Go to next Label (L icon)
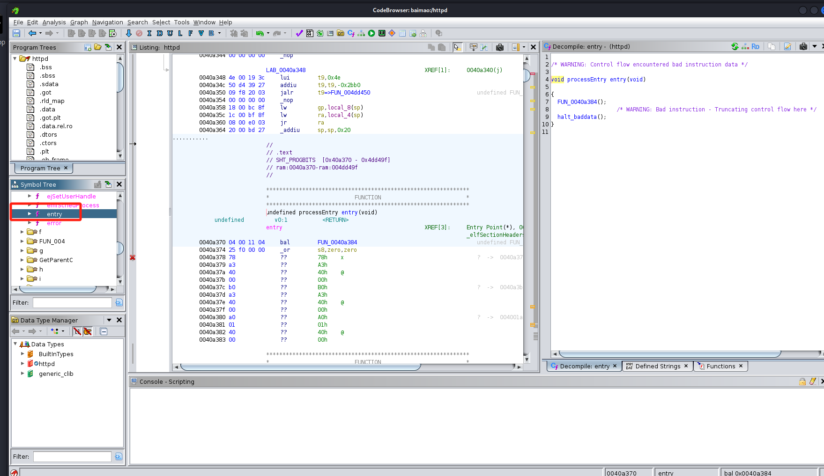The height and width of the screenshot is (476, 824). coord(180,33)
